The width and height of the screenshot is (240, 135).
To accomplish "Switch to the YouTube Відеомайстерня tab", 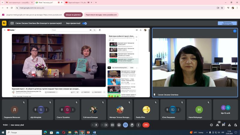I will pyautogui.click(x=79, y=3).
